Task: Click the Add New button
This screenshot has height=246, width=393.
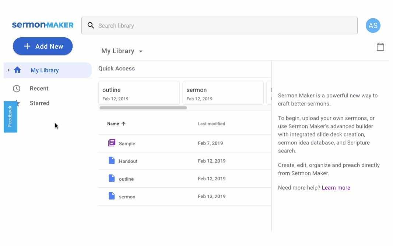Action: [x=43, y=46]
